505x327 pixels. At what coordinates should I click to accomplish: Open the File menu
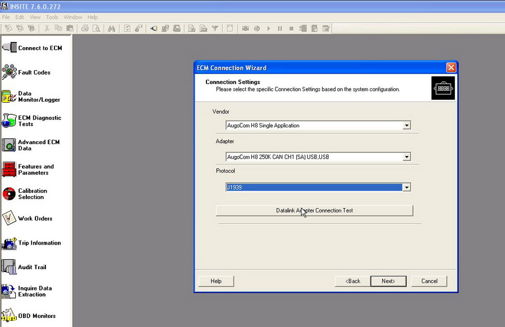pyautogui.click(x=6, y=17)
